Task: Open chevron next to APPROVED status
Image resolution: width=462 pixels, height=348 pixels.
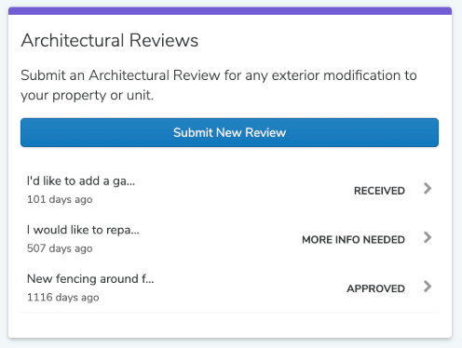Action: [x=428, y=287]
